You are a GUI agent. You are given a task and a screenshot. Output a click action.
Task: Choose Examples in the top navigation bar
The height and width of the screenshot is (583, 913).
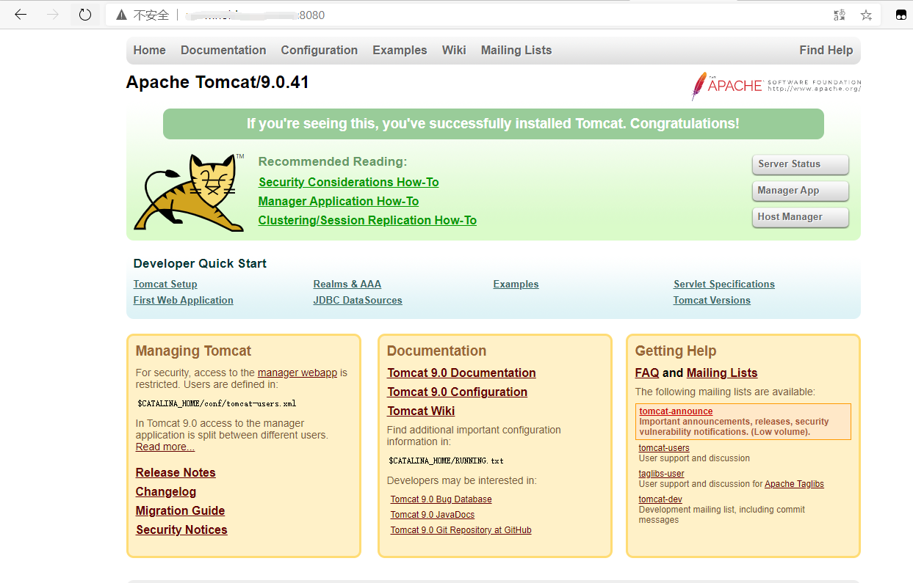click(400, 50)
